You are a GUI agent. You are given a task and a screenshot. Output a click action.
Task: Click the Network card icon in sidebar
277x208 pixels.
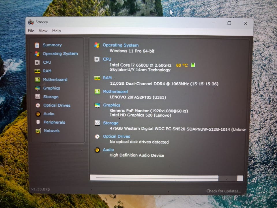38,131
